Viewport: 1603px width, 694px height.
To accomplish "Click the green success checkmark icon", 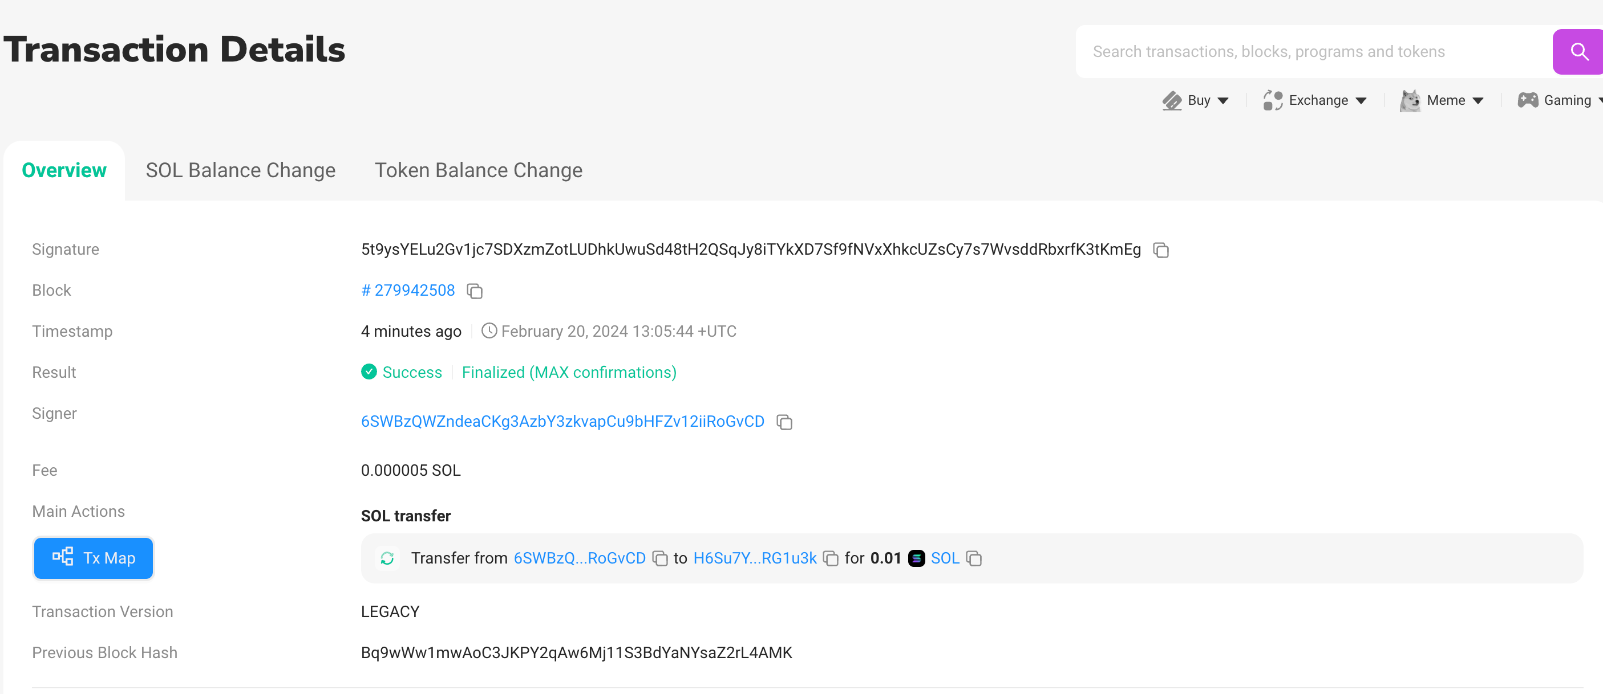I will coord(369,372).
